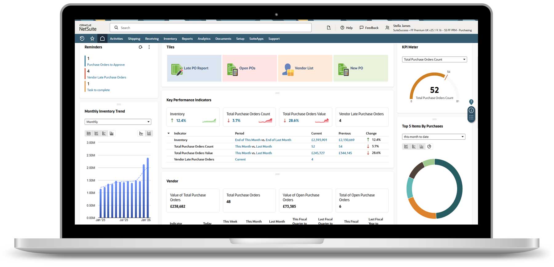Image resolution: width=554 pixels, height=267 pixels.
Task: Click the Total Purchase Orders Count KPI card
Action: (x=249, y=117)
